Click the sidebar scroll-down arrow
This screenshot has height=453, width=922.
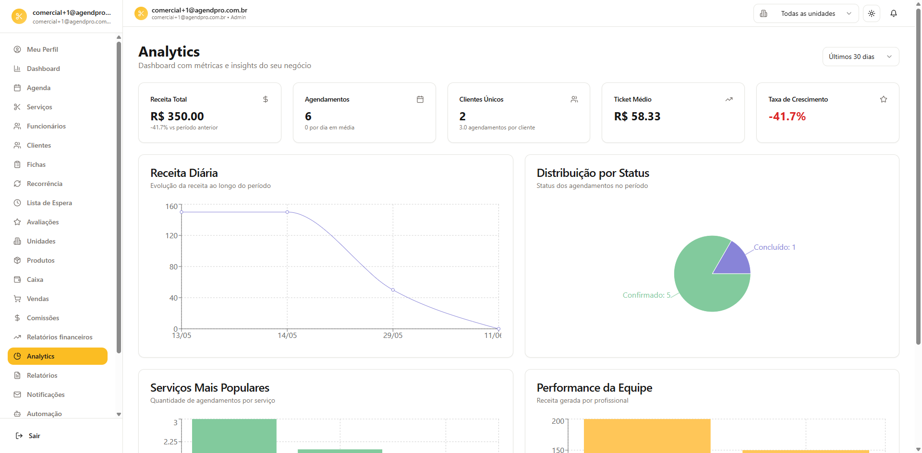(x=119, y=414)
